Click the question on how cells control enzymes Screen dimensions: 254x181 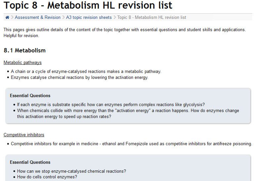[x=47, y=177]
